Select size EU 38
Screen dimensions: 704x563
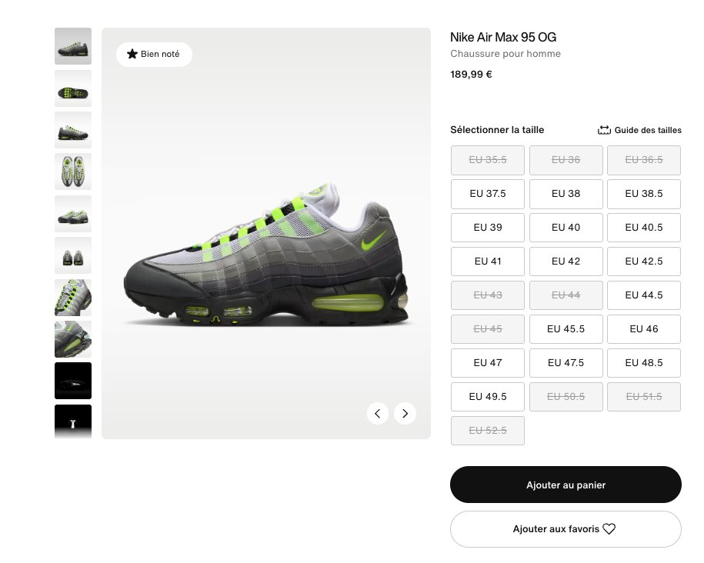tap(566, 194)
